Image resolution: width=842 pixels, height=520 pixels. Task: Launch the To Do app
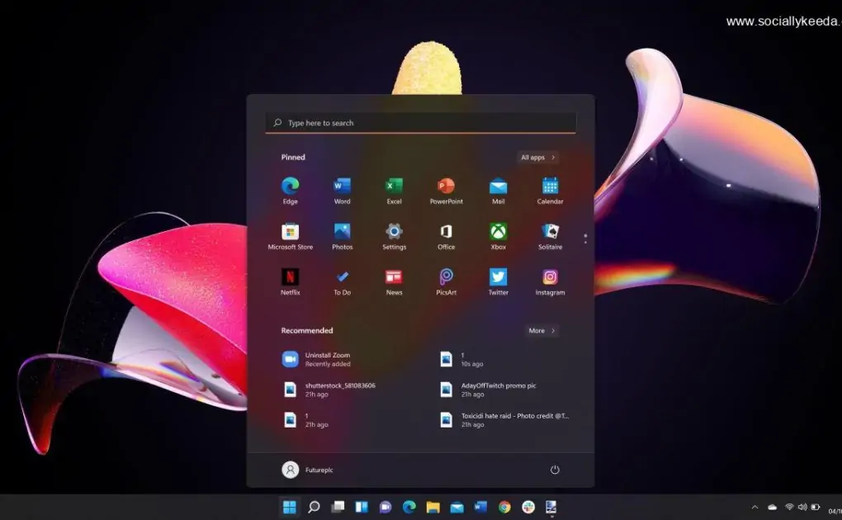pyautogui.click(x=342, y=282)
